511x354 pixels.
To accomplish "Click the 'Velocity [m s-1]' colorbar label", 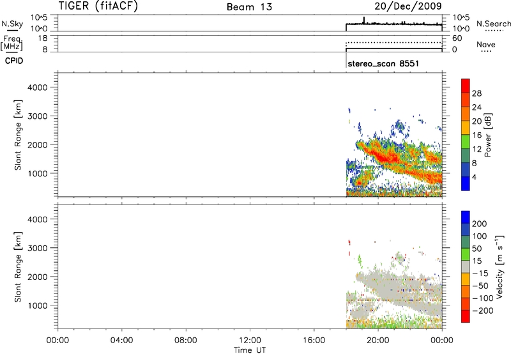I will pyautogui.click(x=500, y=266).
